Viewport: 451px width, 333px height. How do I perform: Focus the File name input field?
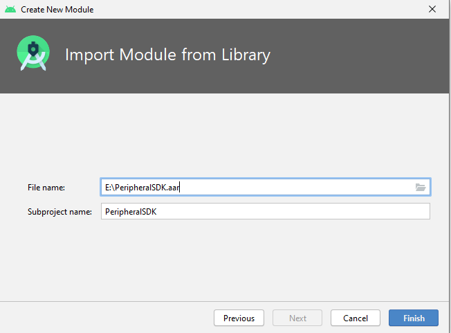(265, 187)
